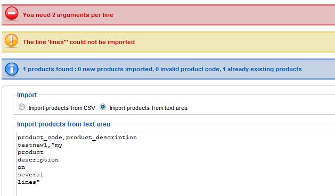Screen dimensions: 335x196
Task: Click the "1 products found" summary message
Action: [x=162, y=69]
